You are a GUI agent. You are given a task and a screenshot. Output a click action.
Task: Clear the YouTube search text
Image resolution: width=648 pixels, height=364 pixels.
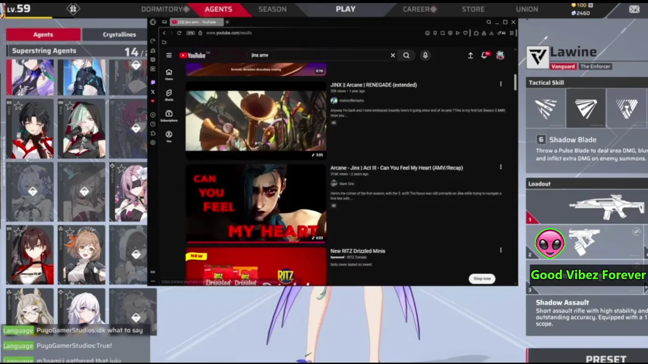click(392, 56)
